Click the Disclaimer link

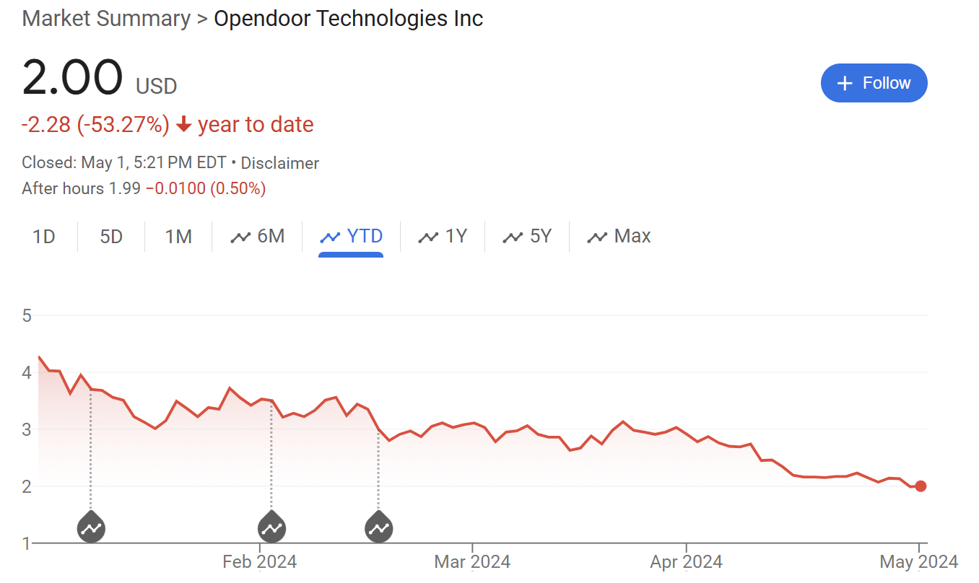(x=279, y=163)
